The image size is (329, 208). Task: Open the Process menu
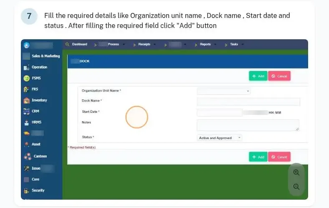pyautogui.click(x=113, y=44)
